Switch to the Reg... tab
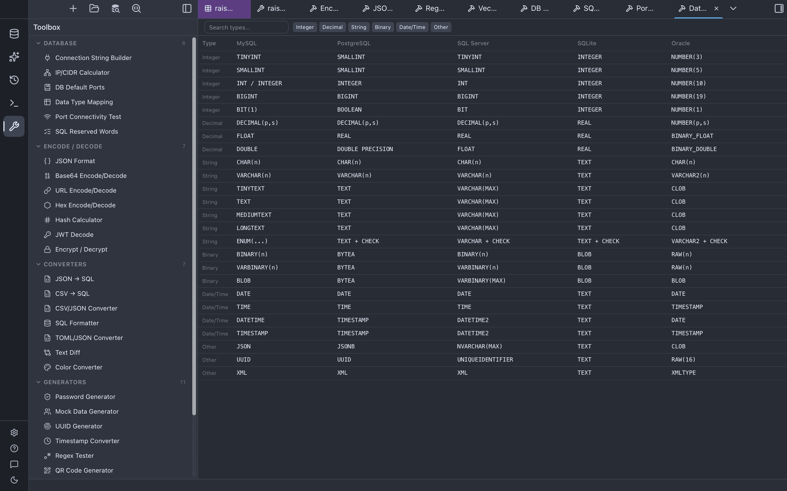Screen dimensions: 787x491 (x=435, y=9)
